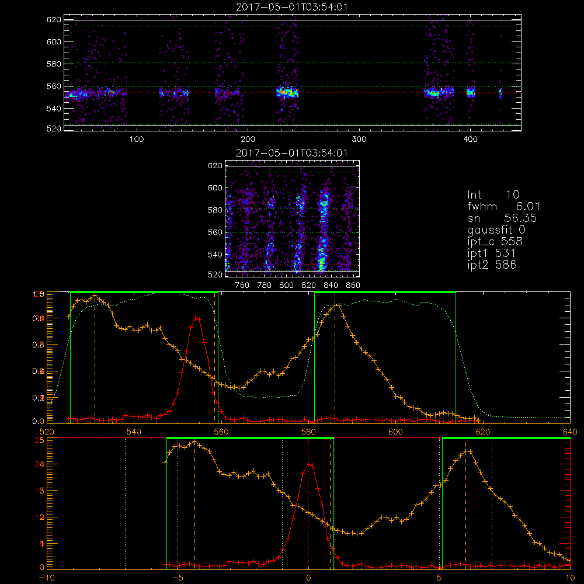Viewport: 584px width, 584px height.
Task: Click the red '25' label on the bottom plot
Action: [40, 440]
